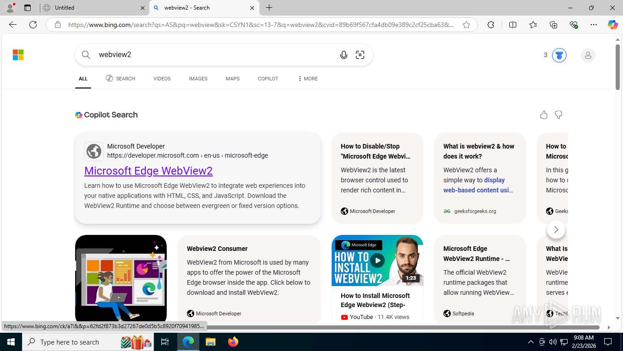Open the Edge profile icon
Viewport: 623px width, 351px height.
[10, 7]
